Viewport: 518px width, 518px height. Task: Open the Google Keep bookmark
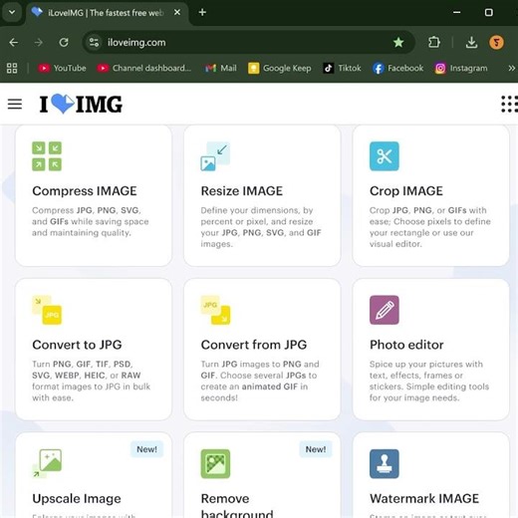[280, 68]
